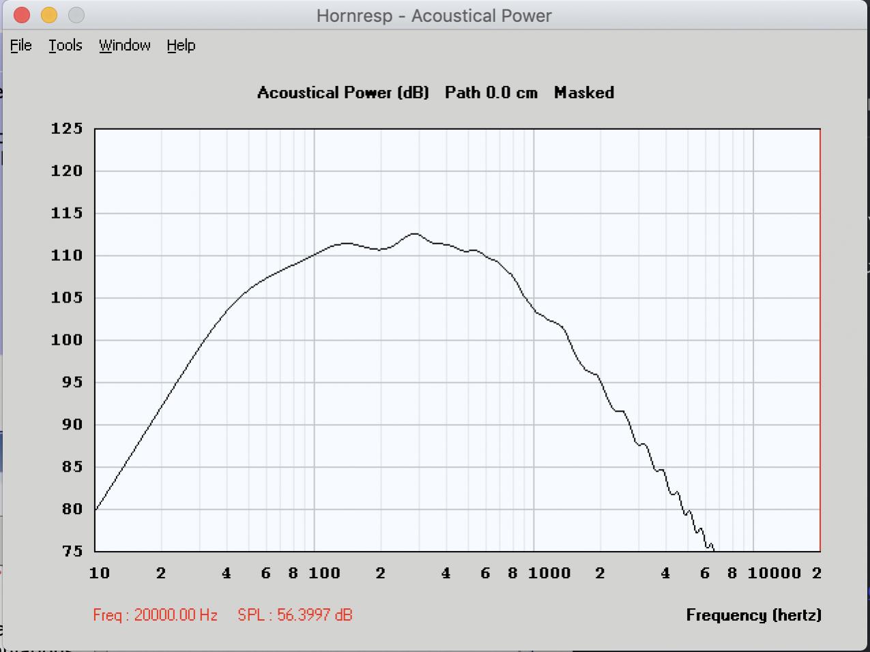Click the 85 value on the vertical axis
The width and height of the screenshot is (870, 652).
[x=72, y=467]
